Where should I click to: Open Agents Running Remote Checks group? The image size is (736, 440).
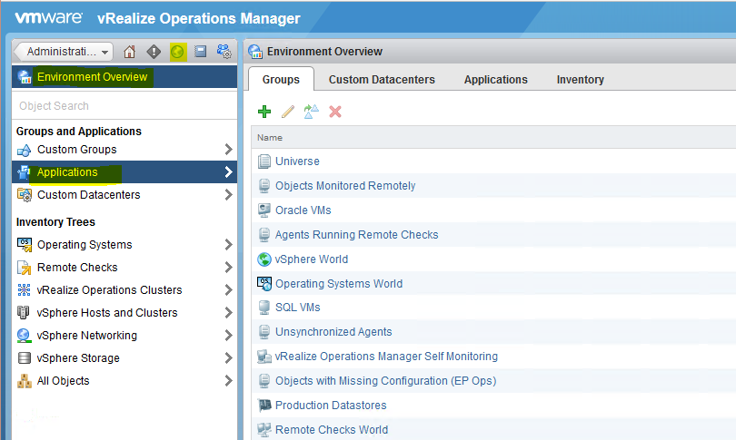[356, 235]
